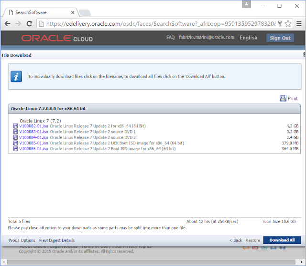Click disk icon beside V100086-01.iso
The image size is (306, 266).
tap(15, 149)
